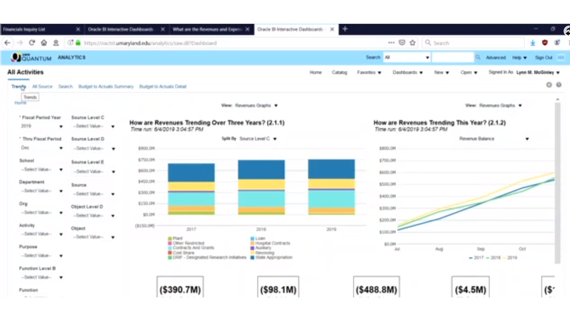The height and width of the screenshot is (321, 570).
Task: Bookmark this page with the star icon
Action: [412, 43]
